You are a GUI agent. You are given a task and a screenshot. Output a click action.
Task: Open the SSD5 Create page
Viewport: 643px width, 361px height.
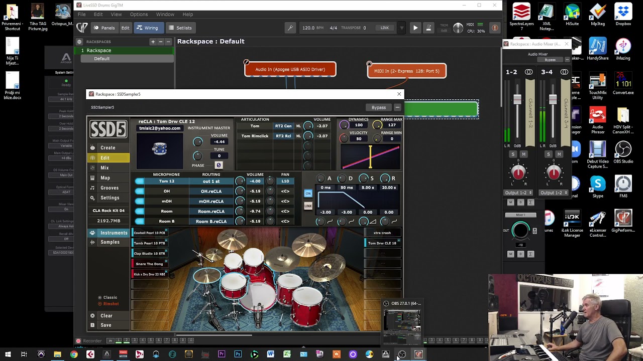point(108,148)
